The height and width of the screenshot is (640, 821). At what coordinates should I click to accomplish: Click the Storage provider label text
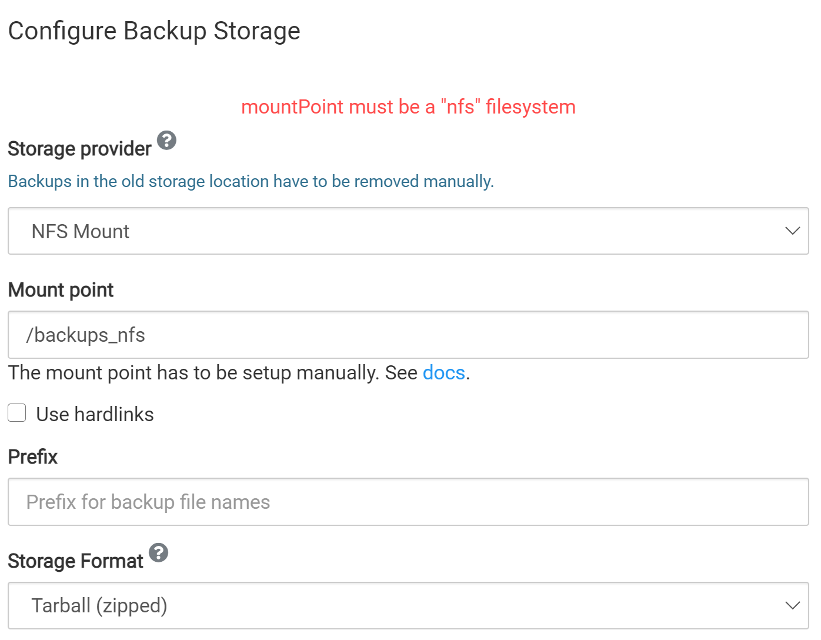pos(79,149)
